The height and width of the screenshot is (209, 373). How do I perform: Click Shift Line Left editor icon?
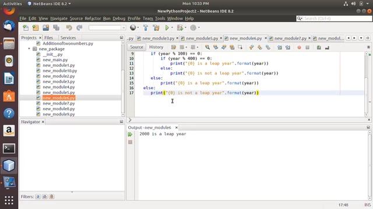coord(280,48)
